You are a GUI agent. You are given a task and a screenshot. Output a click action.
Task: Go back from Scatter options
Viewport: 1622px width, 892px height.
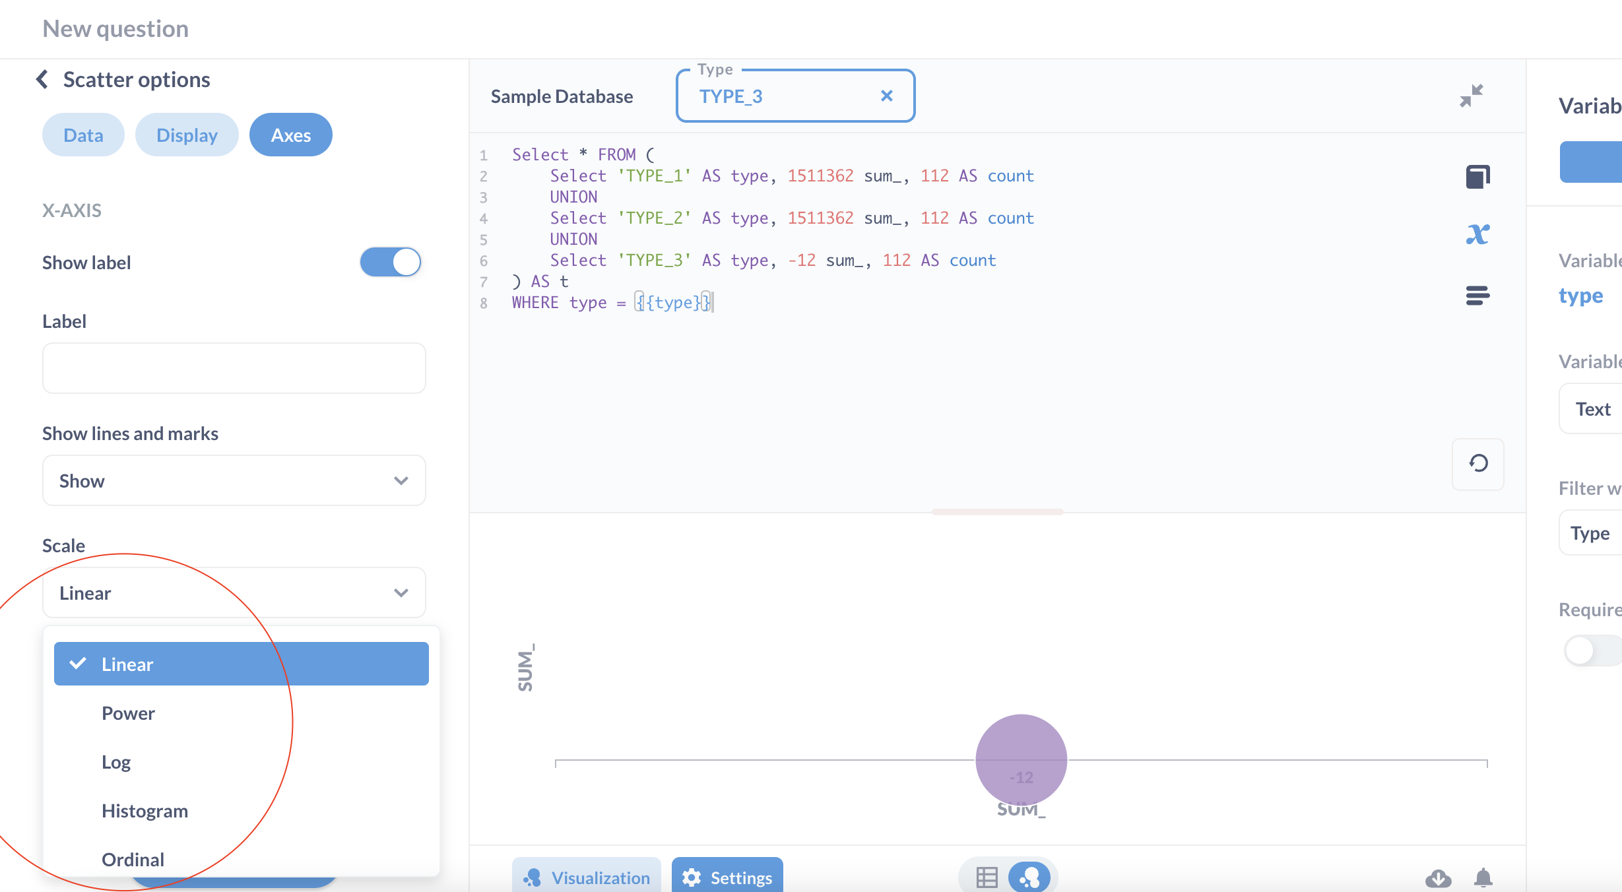(42, 79)
